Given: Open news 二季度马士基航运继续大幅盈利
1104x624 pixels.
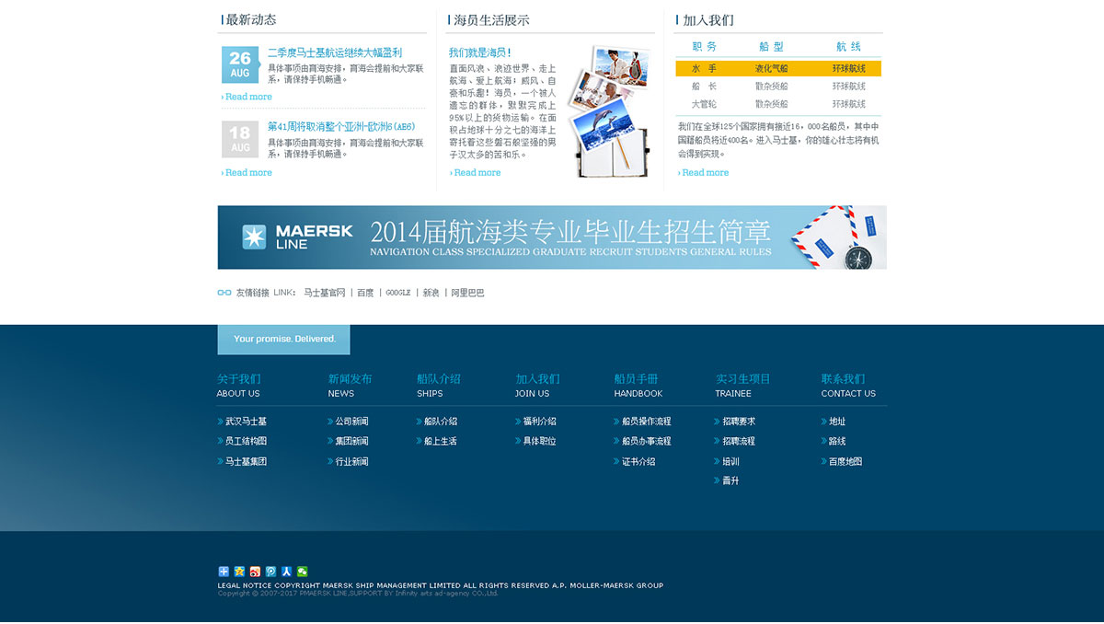Looking at the screenshot, I should (335, 53).
